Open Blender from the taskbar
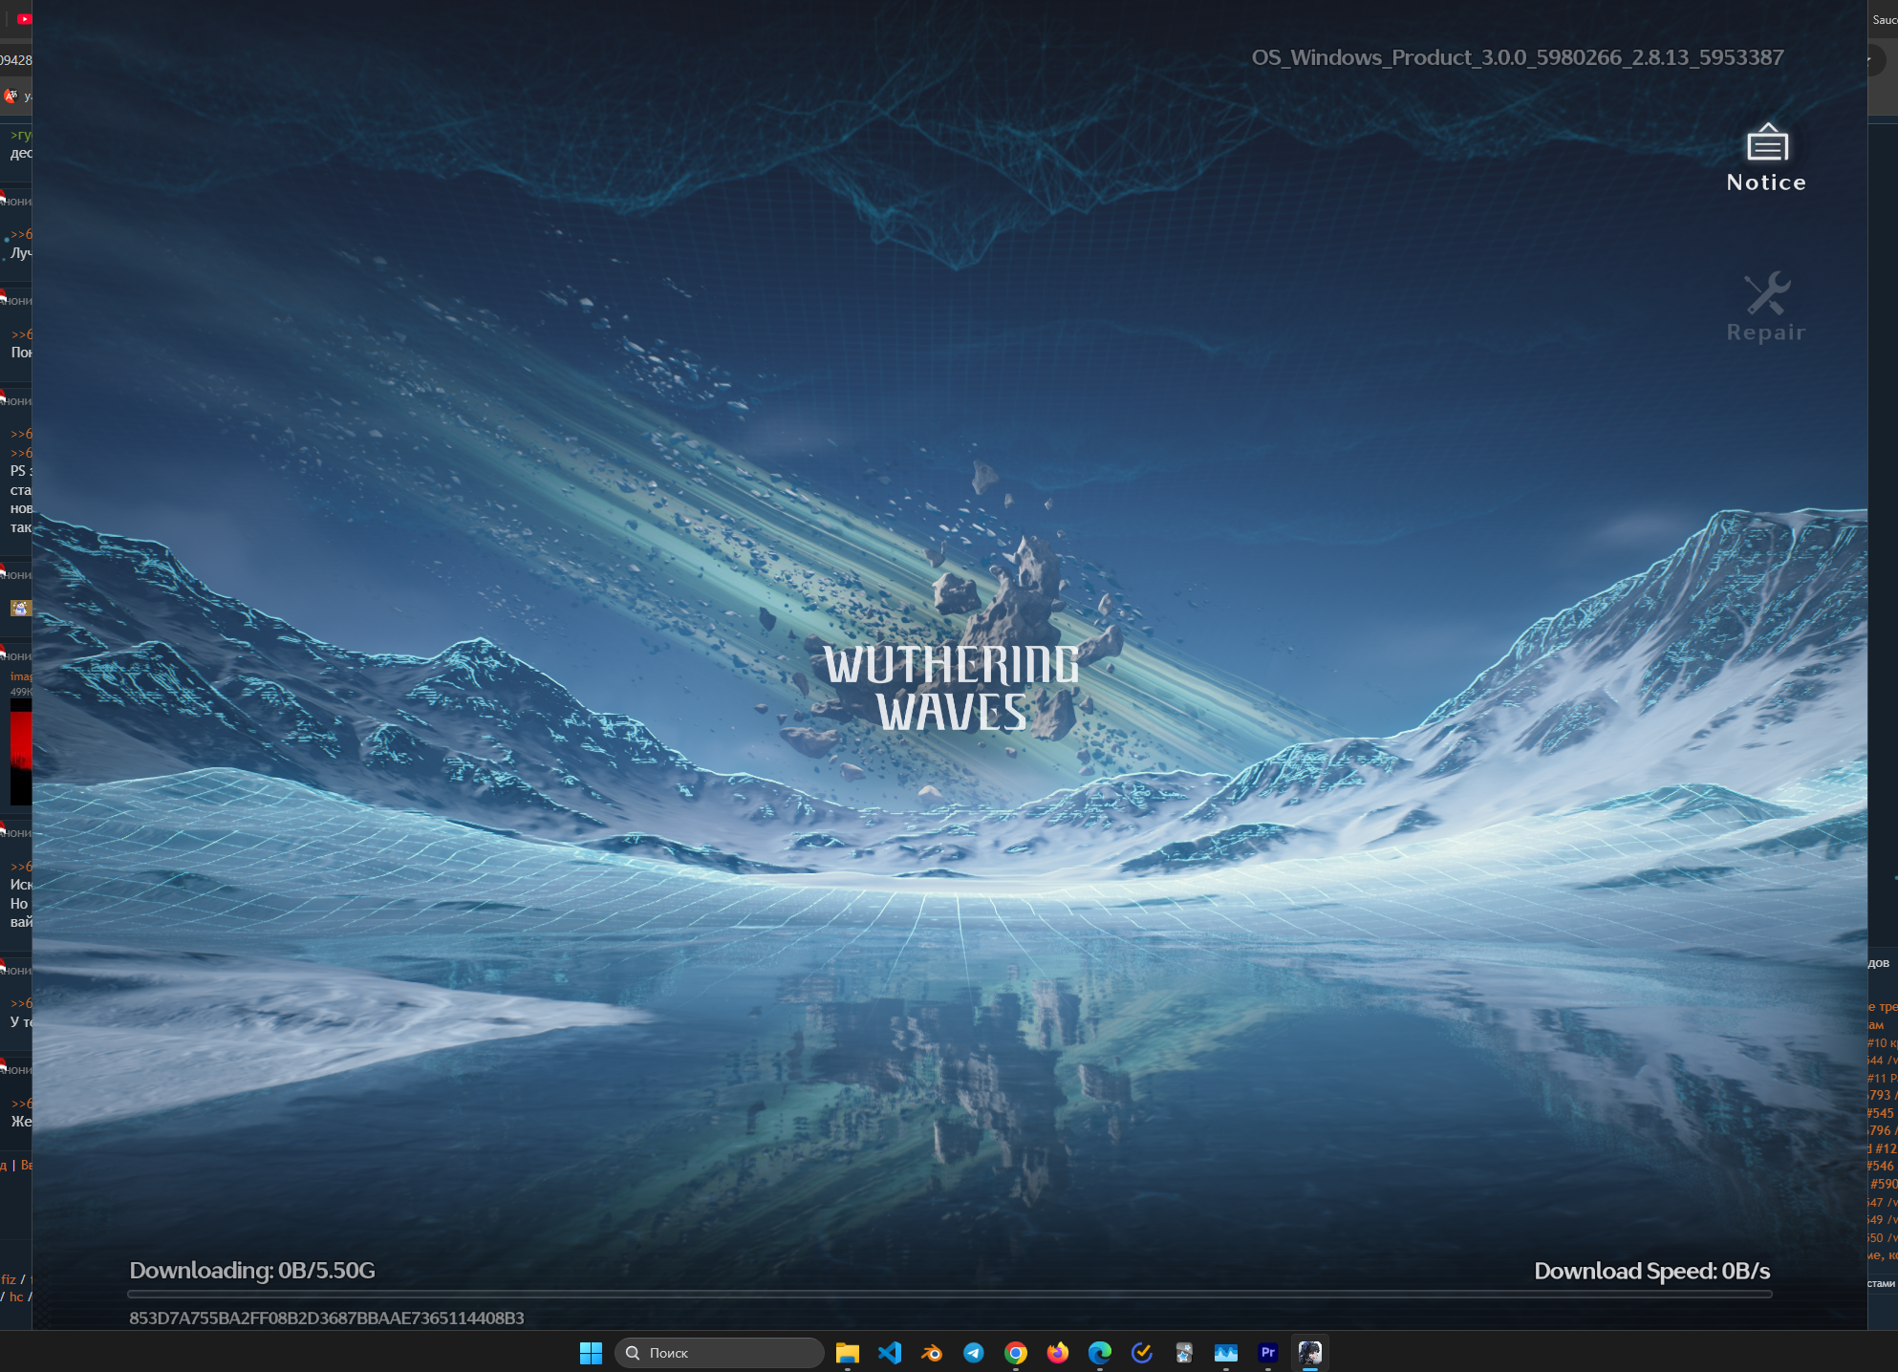 click(x=932, y=1353)
